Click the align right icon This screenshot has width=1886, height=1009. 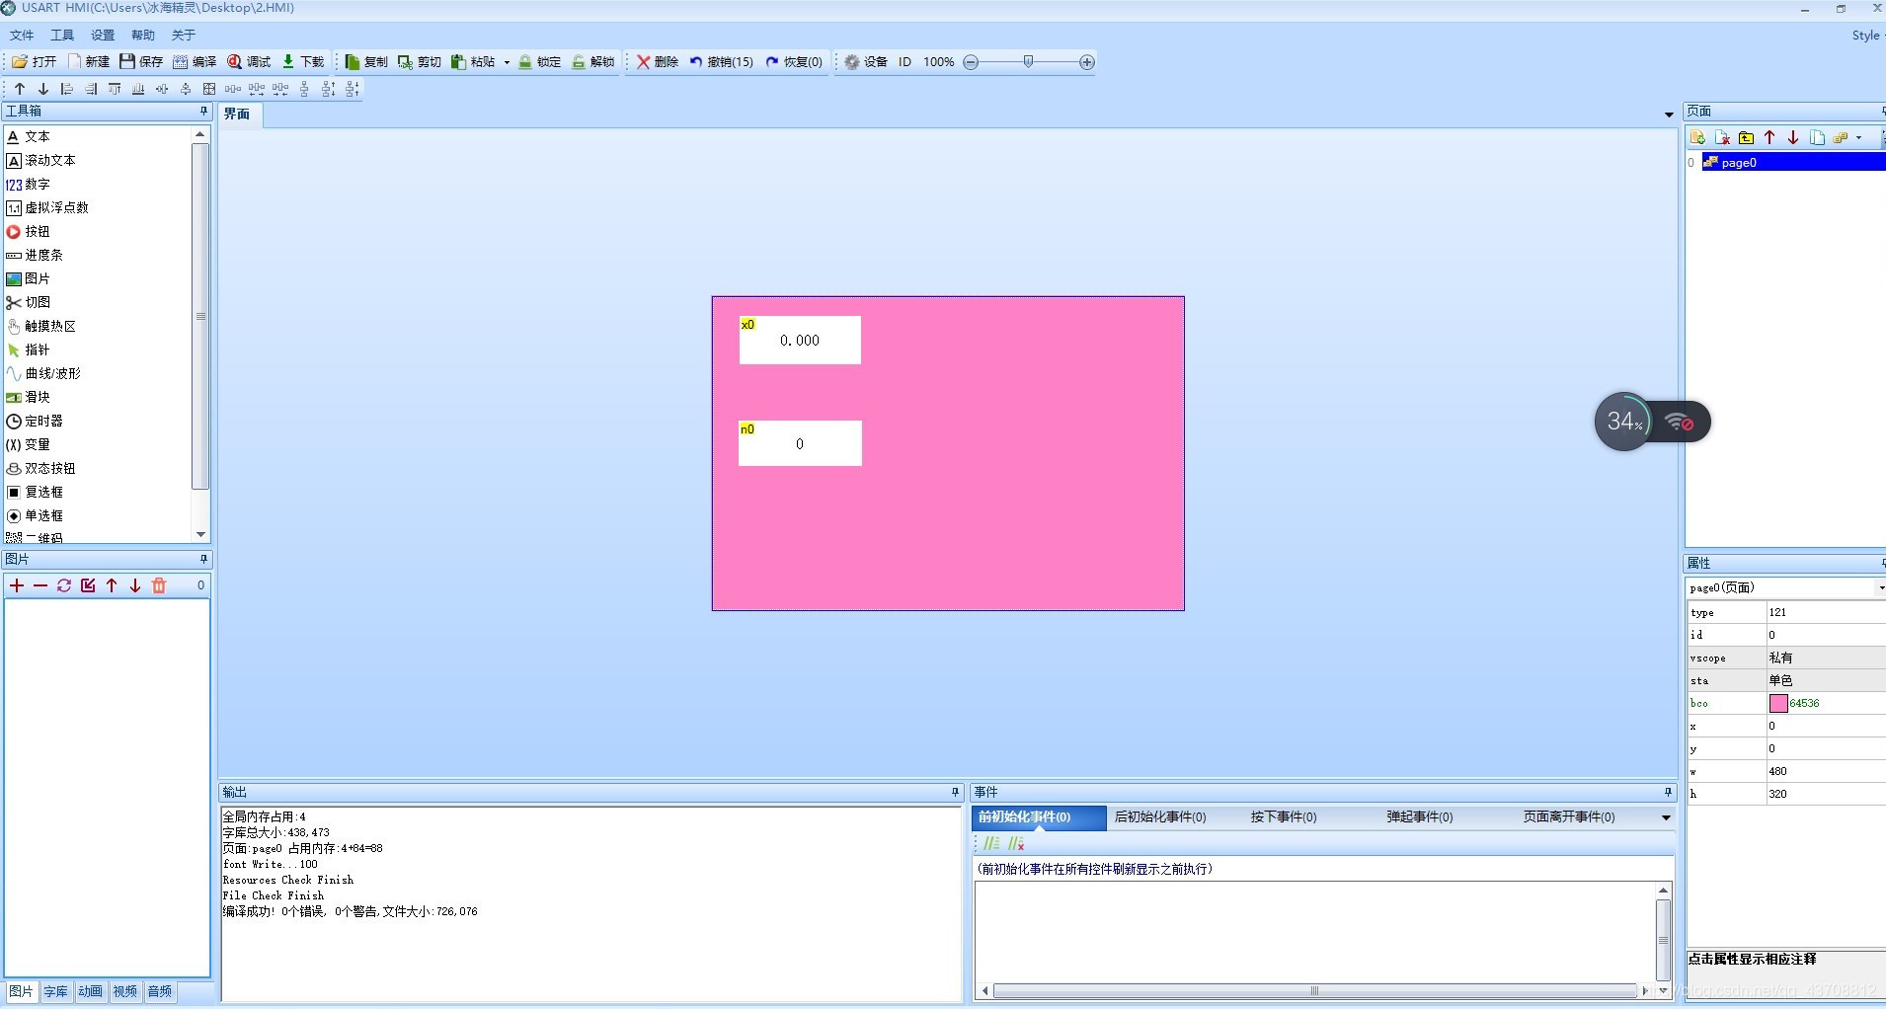91,89
